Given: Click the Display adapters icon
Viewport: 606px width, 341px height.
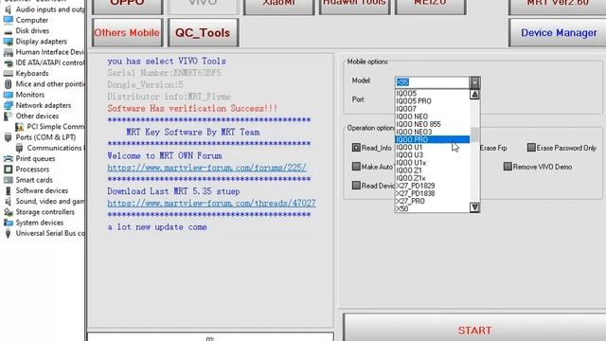Looking at the screenshot, I should 9,42.
